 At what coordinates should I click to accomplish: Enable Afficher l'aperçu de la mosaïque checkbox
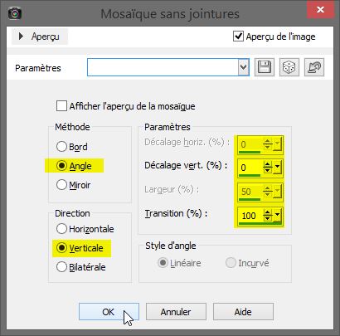[x=61, y=106]
